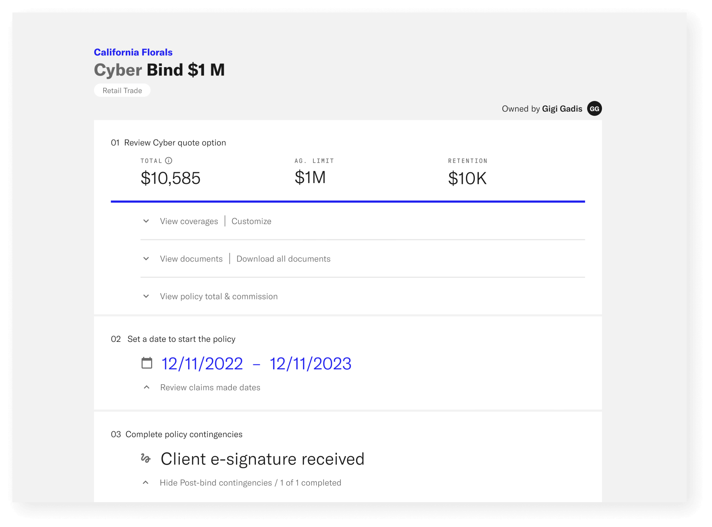Click the Retail Trade industry tag
Image resolution: width=712 pixels, height=527 pixels.
click(122, 91)
